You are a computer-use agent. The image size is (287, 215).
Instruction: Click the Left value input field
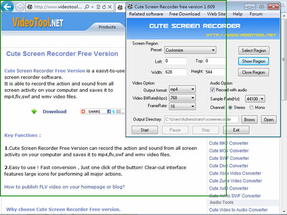click(x=176, y=61)
